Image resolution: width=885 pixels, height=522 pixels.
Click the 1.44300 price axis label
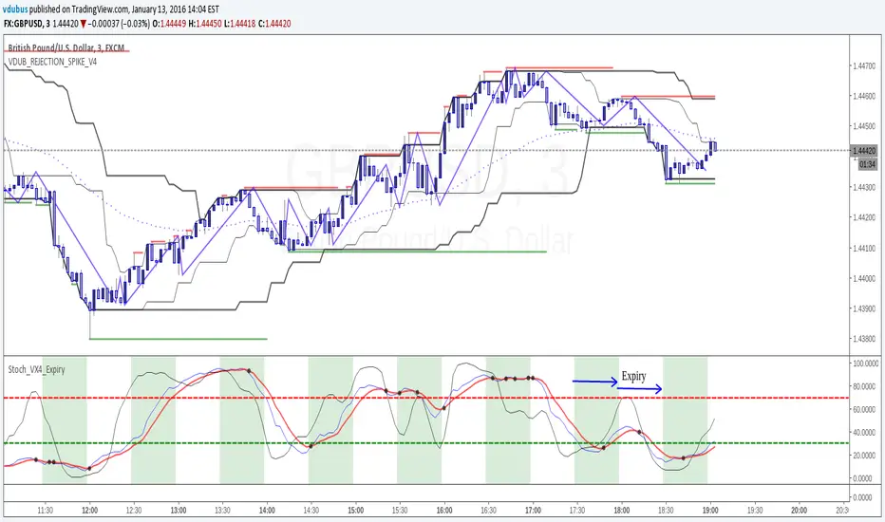(x=864, y=187)
